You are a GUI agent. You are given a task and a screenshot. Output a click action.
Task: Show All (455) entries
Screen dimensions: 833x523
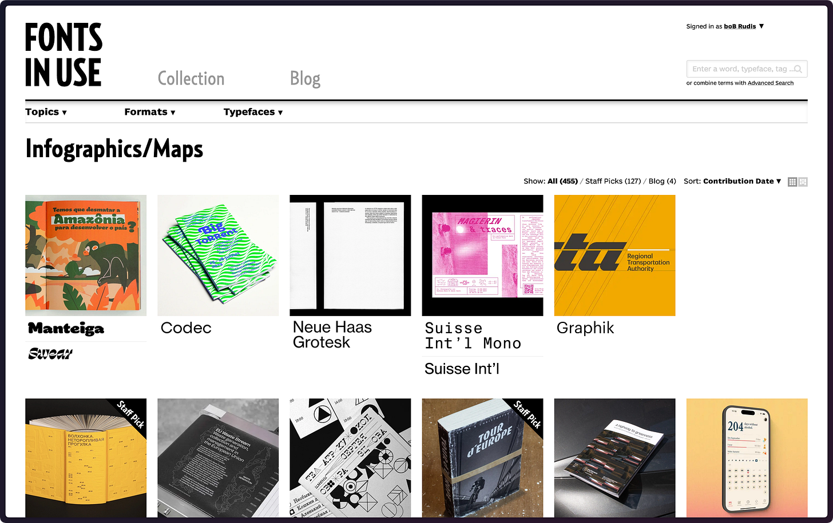pos(562,181)
